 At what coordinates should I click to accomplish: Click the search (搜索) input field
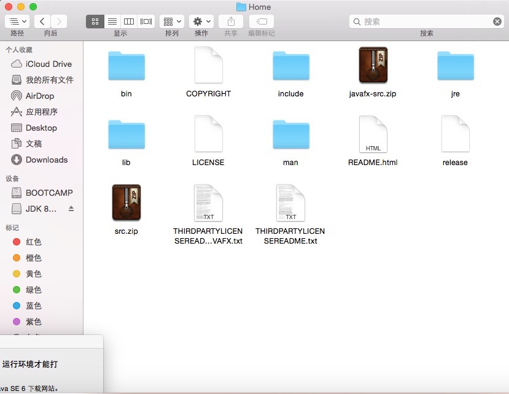426,21
